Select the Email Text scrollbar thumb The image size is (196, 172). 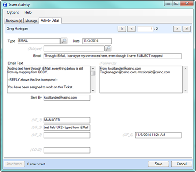[93, 73]
